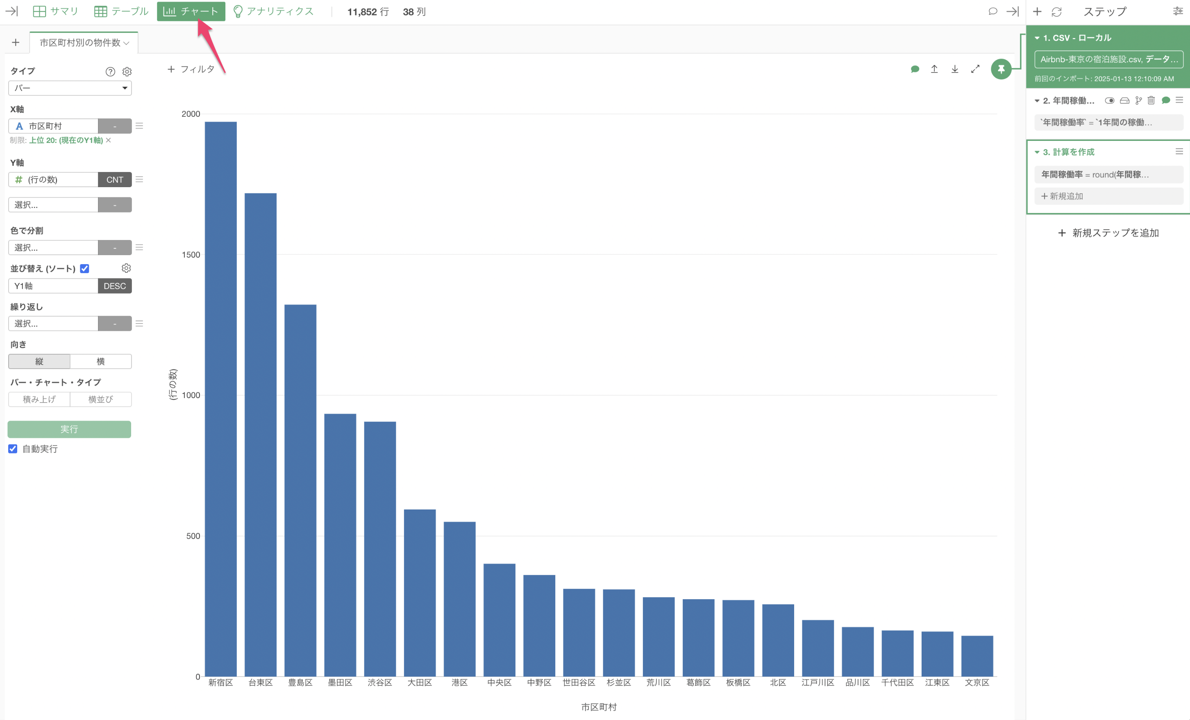The width and height of the screenshot is (1190, 720).
Task: Collapse step 3. 計算を作成 triangle
Action: (x=1037, y=152)
